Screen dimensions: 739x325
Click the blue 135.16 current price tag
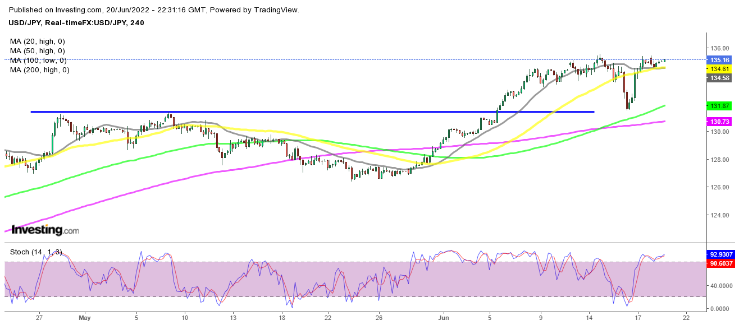click(719, 60)
